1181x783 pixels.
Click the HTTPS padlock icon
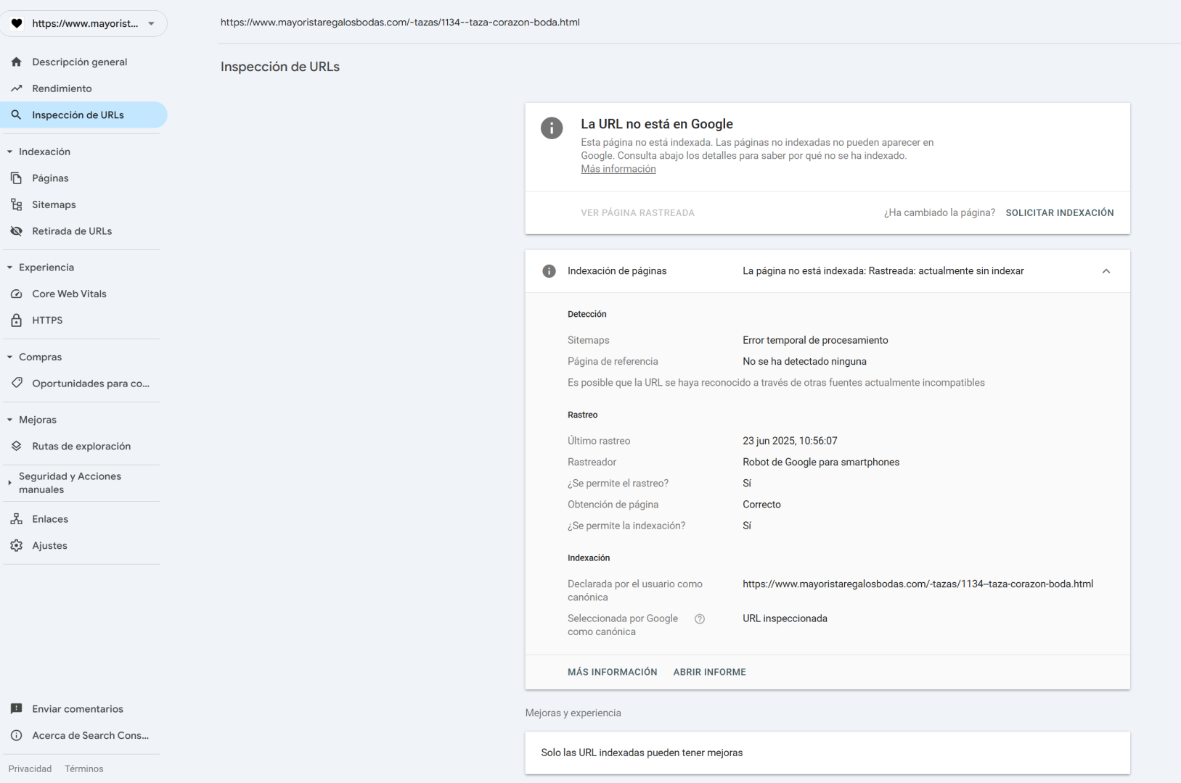tap(17, 320)
